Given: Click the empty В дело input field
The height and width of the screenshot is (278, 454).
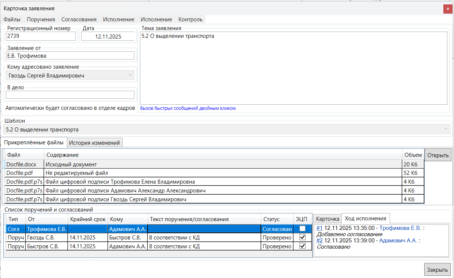Looking at the screenshot, I should [x=70, y=95].
